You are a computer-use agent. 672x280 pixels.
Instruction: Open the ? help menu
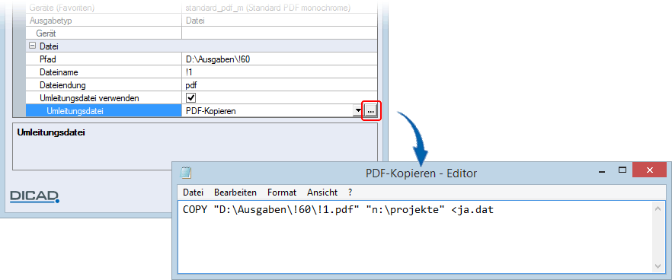pos(350,192)
